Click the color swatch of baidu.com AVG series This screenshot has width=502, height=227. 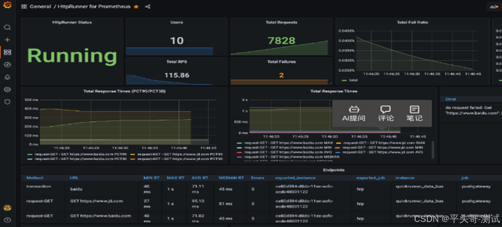[239, 152]
